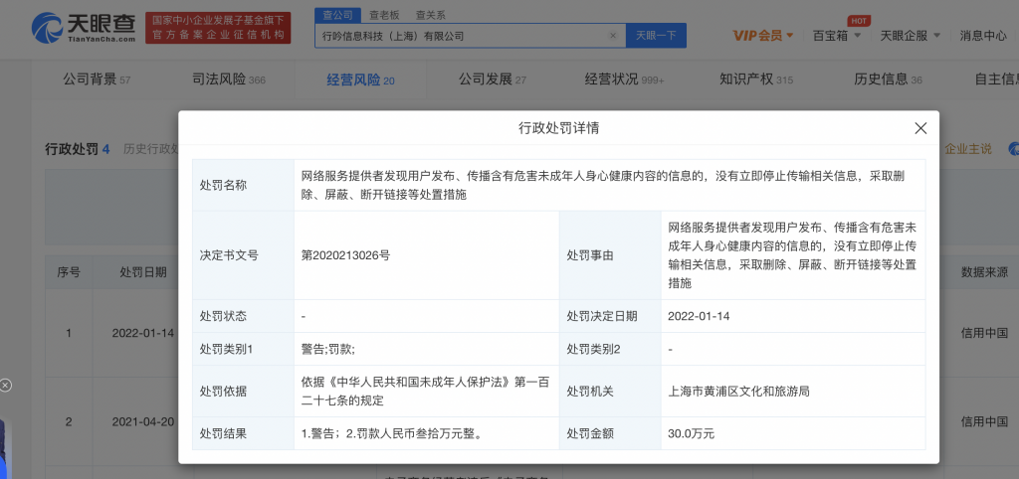
Task: Open the 天眼企服 dropdown menu
Action: [x=911, y=36]
